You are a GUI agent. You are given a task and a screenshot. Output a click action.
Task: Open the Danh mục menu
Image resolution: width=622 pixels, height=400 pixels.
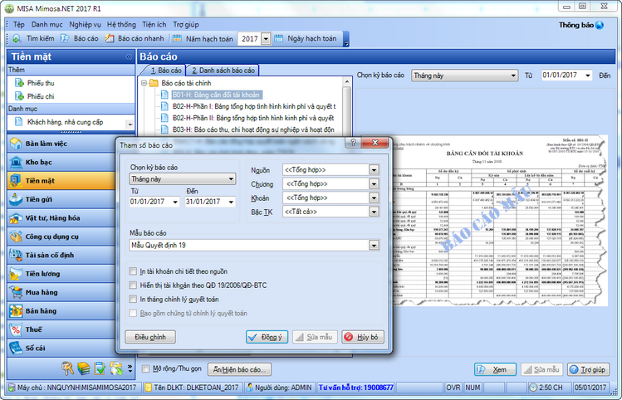click(47, 25)
